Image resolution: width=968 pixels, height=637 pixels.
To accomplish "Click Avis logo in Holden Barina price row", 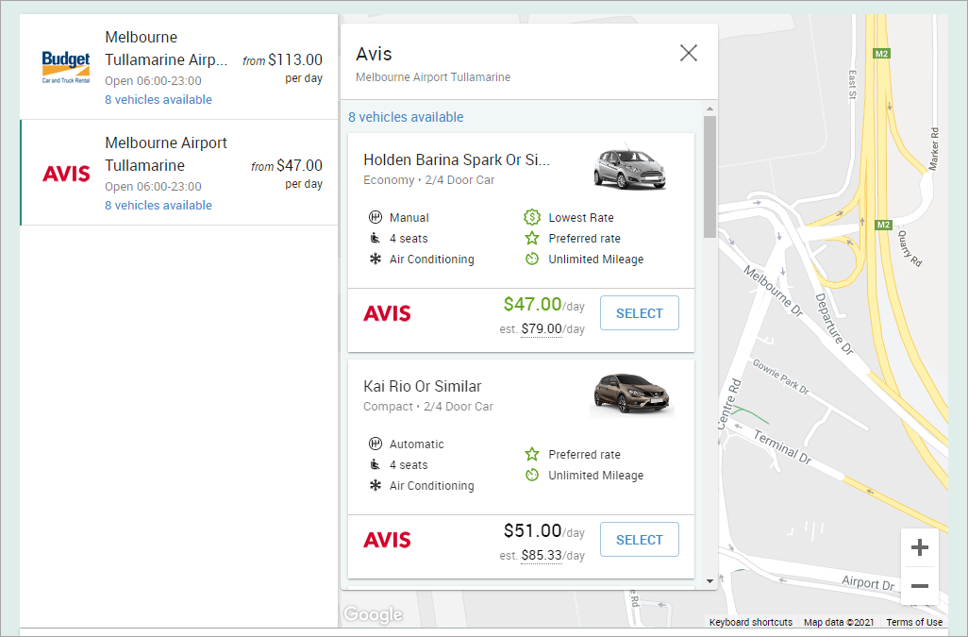I will click(387, 313).
